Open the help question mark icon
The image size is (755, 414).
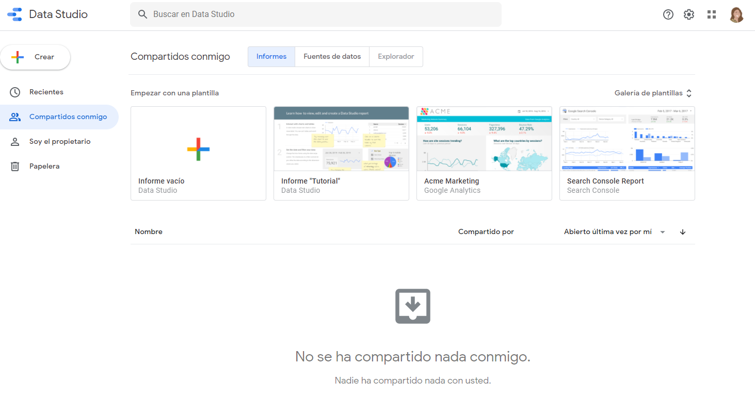coord(668,14)
